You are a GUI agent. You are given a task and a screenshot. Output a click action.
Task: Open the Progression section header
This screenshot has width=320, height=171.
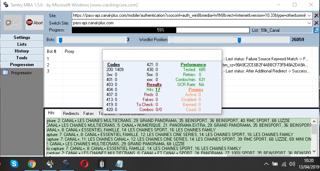point(22,65)
